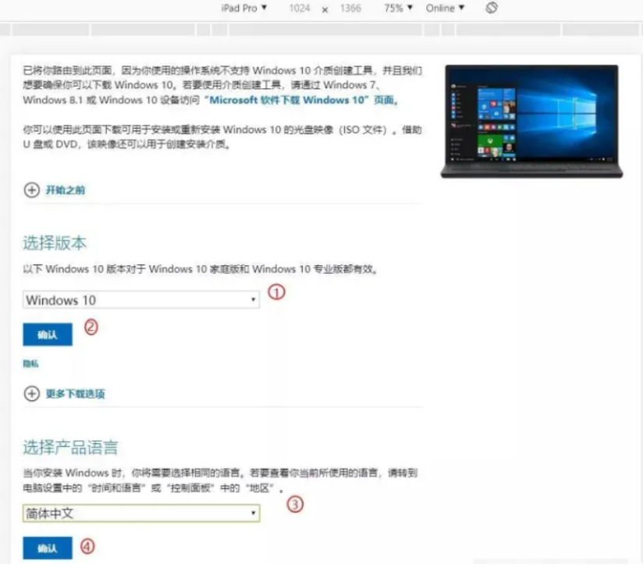
Task: Click the 选择版本 heading text
Action: point(55,243)
